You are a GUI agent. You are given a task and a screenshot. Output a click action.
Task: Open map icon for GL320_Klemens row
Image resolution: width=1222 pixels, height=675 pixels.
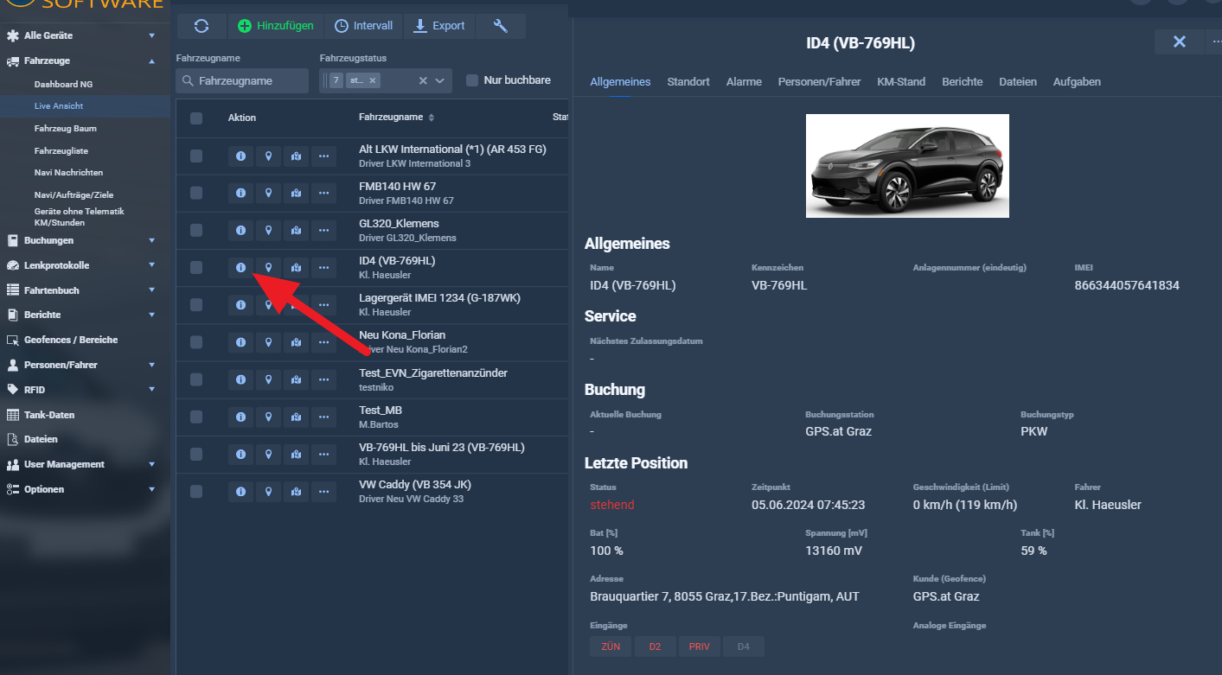point(296,231)
